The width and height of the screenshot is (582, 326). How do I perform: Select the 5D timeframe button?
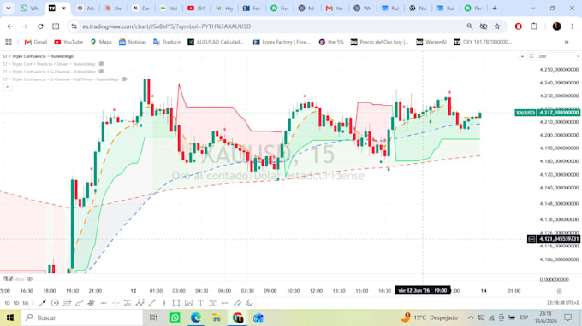pyautogui.click(x=16, y=303)
